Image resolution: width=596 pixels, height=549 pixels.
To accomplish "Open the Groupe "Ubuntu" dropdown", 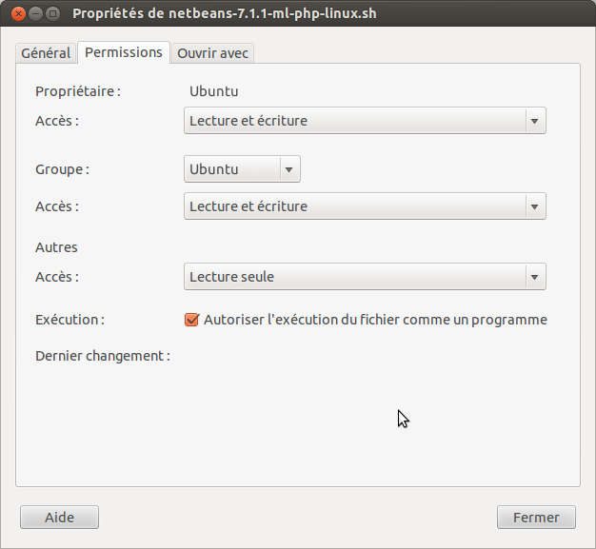I will [x=231, y=169].
